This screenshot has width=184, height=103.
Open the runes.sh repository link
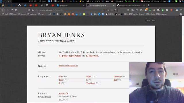63,94
